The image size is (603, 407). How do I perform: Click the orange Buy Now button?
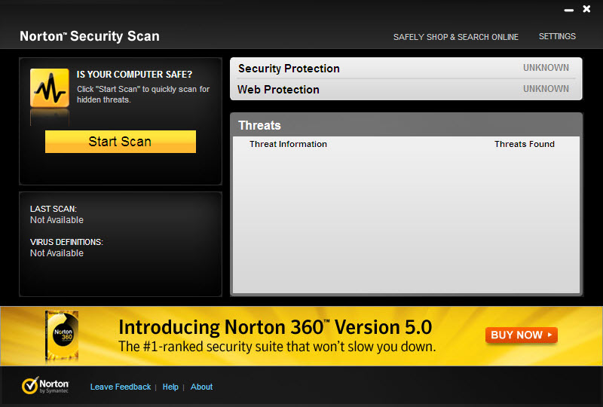point(522,335)
